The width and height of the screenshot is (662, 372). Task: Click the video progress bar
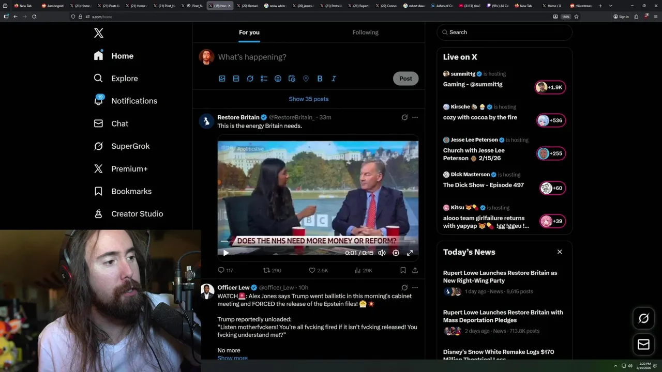[318, 241]
